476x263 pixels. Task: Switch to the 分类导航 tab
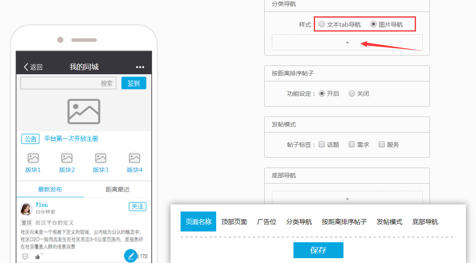pyautogui.click(x=299, y=222)
